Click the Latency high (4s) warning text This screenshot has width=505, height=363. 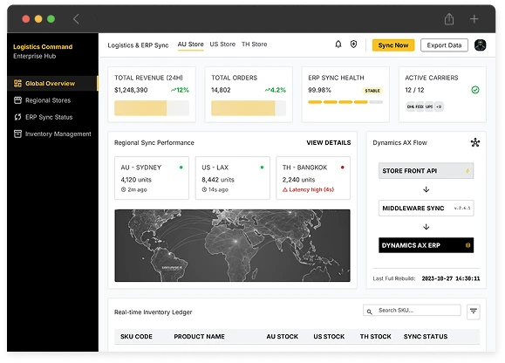pyautogui.click(x=311, y=189)
